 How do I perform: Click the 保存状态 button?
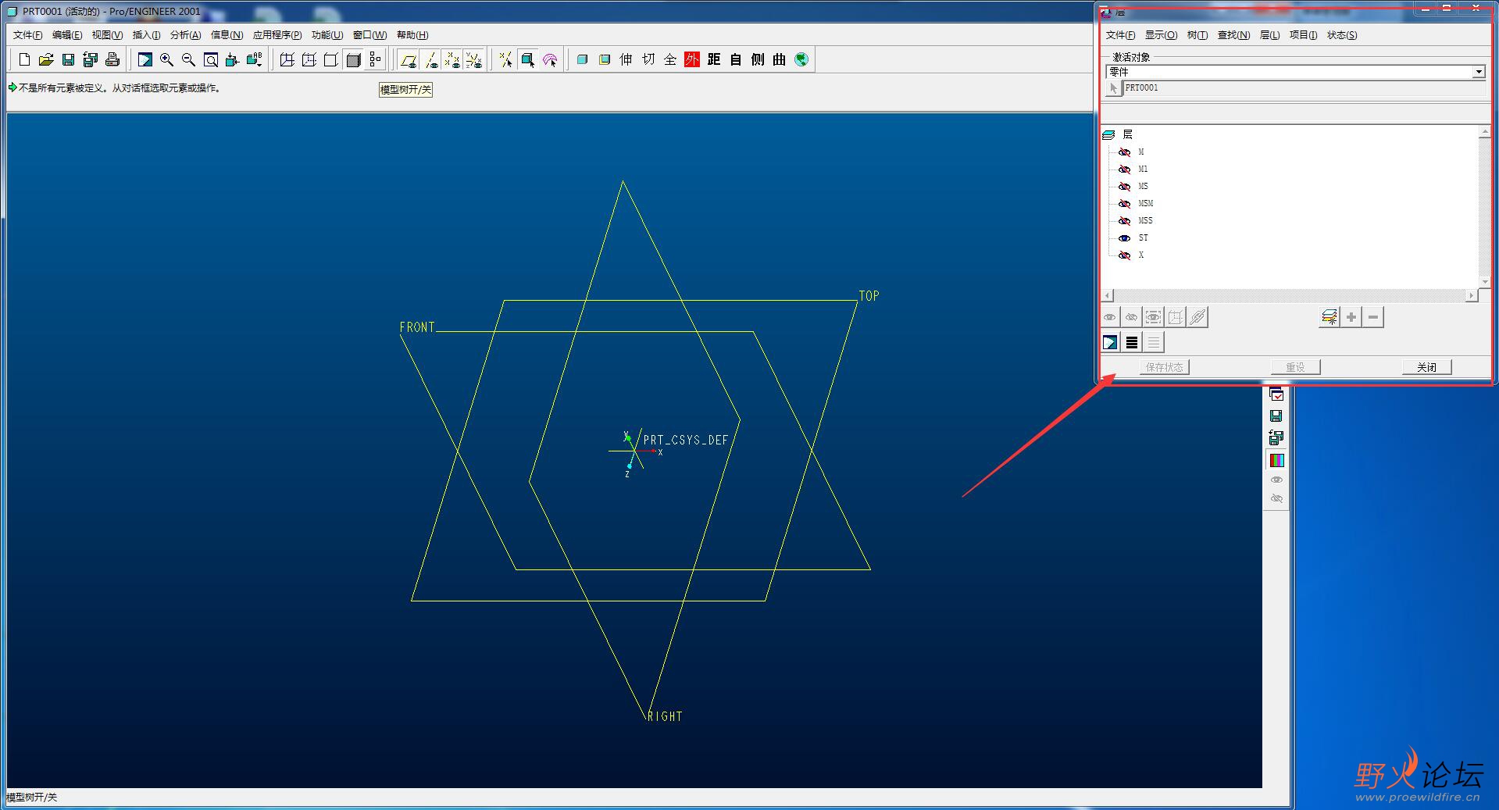pyautogui.click(x=1164, y=367)
